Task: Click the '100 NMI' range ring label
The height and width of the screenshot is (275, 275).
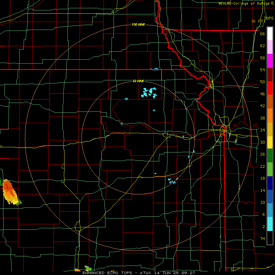Action: click(x=138, y=24)
